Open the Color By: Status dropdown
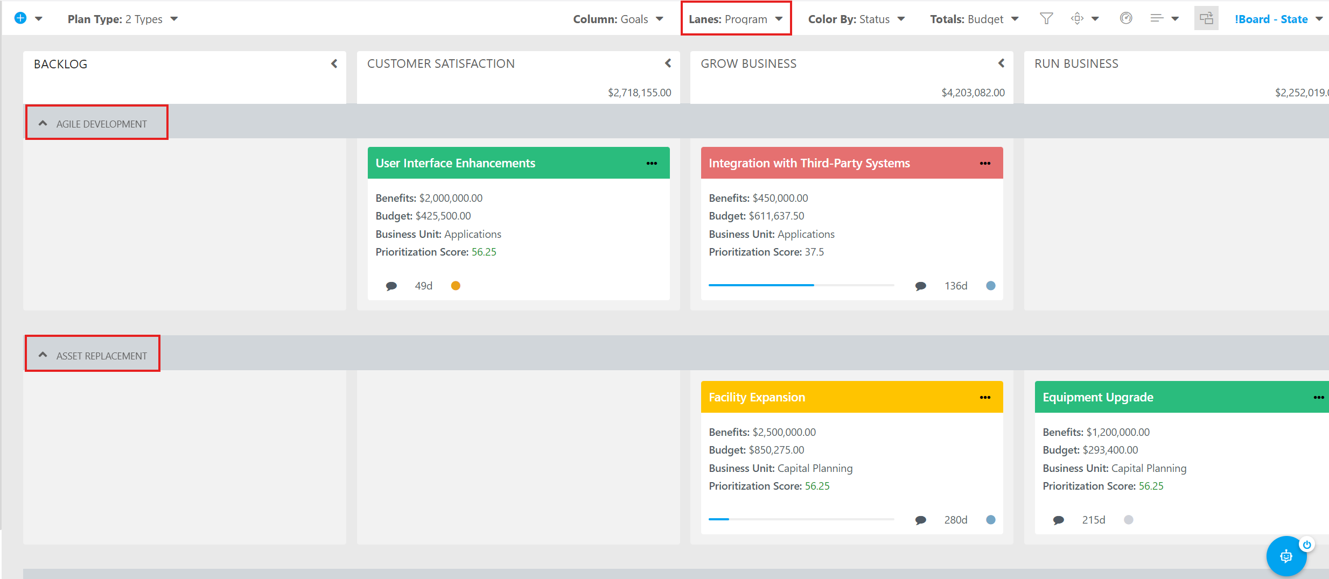The image size is (1329, 579). pyautogui.click(x=856, y=19)
